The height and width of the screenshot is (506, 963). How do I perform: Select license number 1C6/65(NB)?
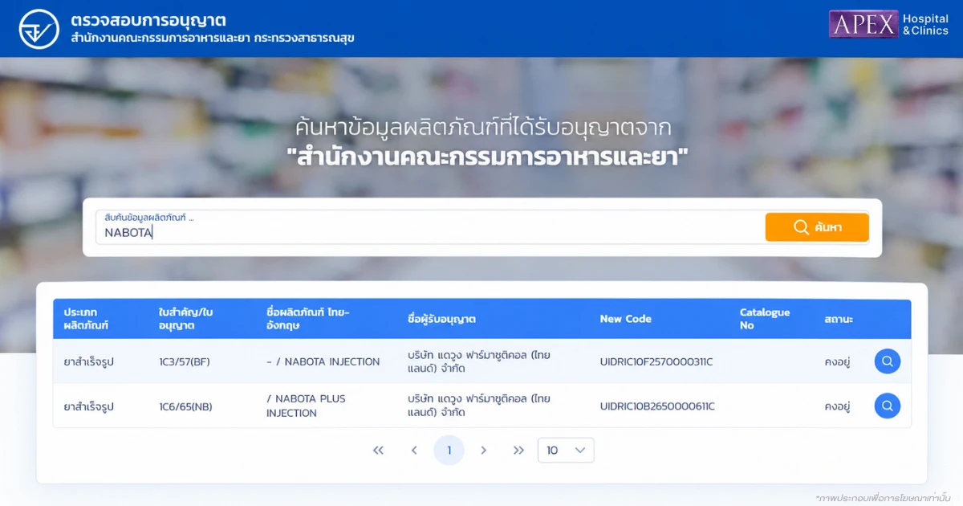[185, 406]
